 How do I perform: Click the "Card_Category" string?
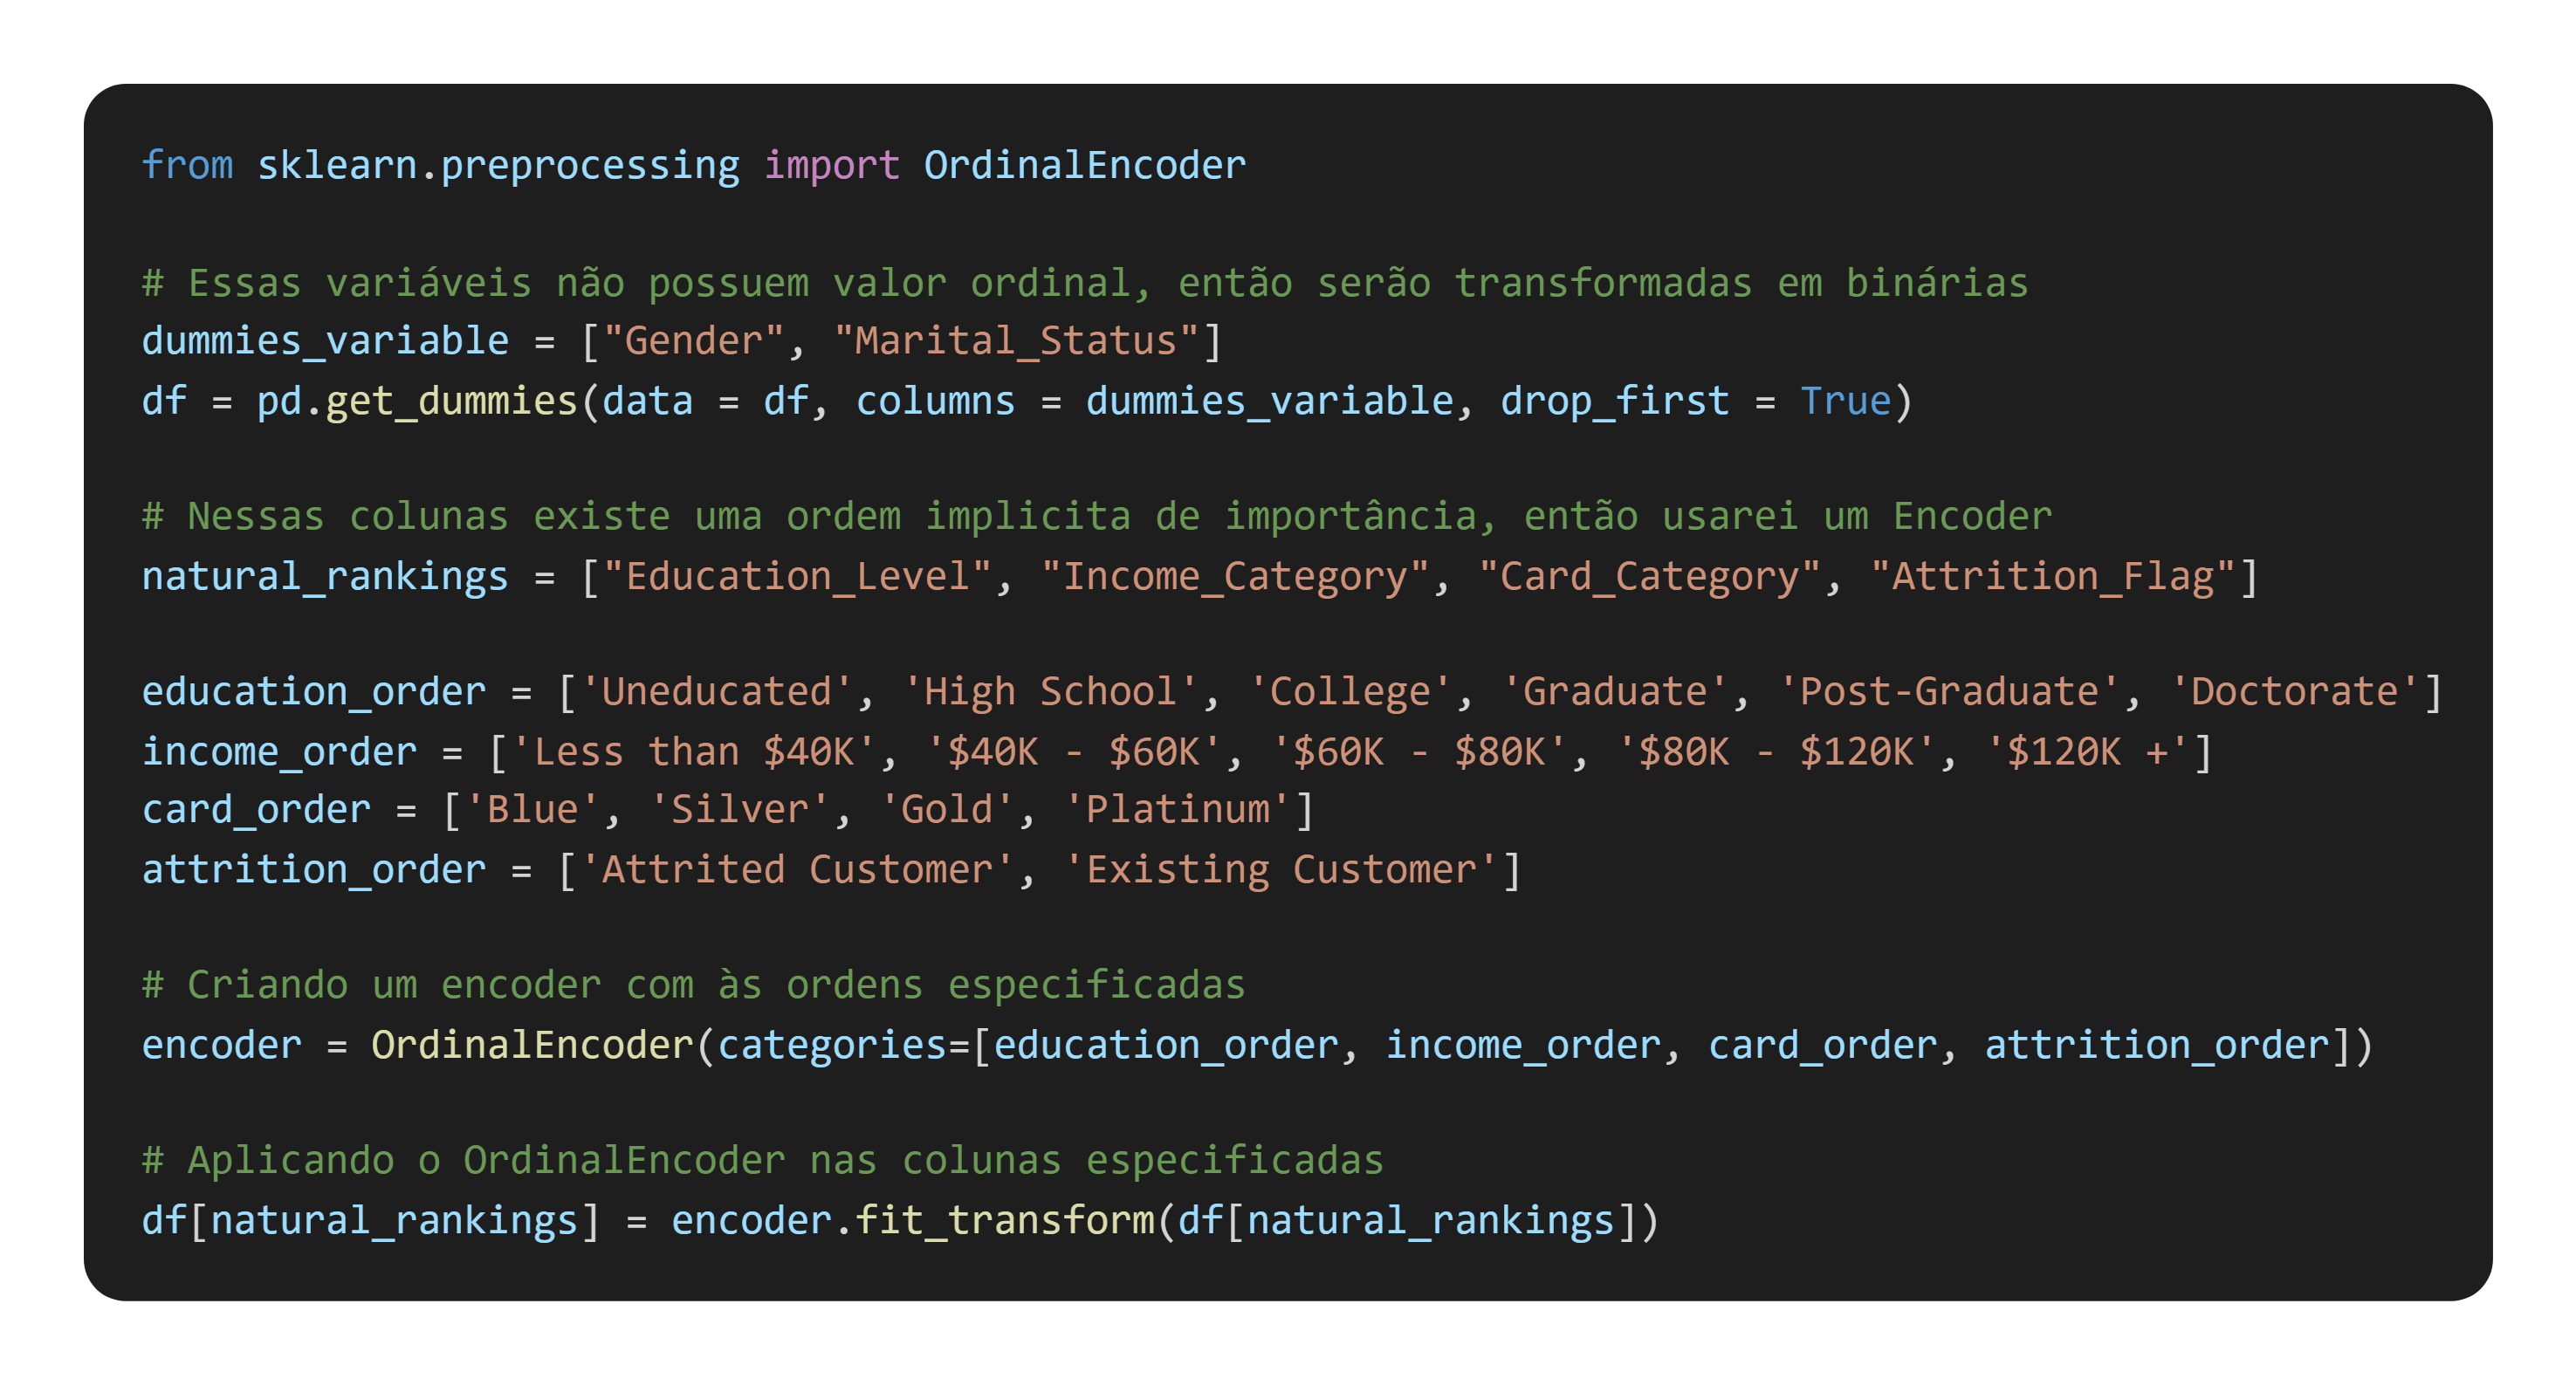pos(1648,576)
